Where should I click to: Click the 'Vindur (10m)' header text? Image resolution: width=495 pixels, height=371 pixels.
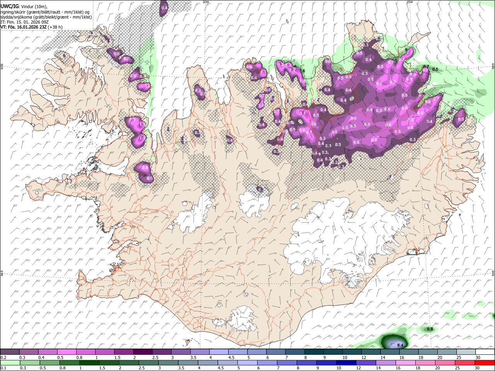point(33,7)
